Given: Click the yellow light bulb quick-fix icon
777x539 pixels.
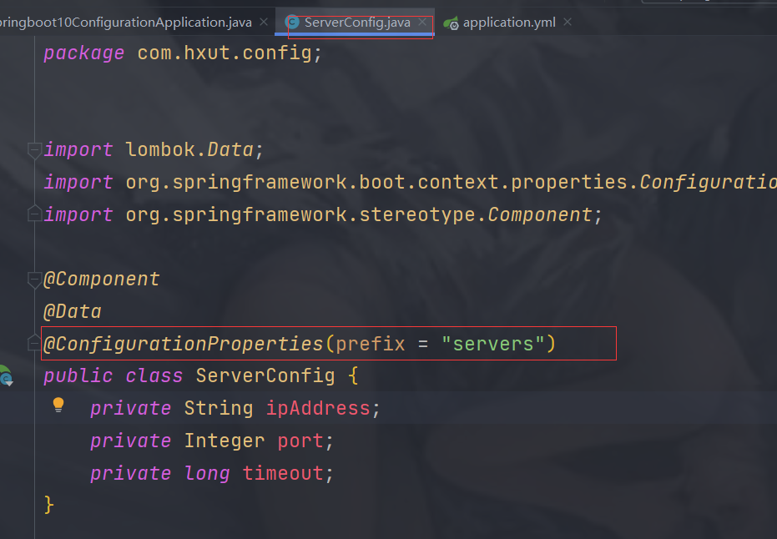Looking at the screenshot, I should (58, 405).
